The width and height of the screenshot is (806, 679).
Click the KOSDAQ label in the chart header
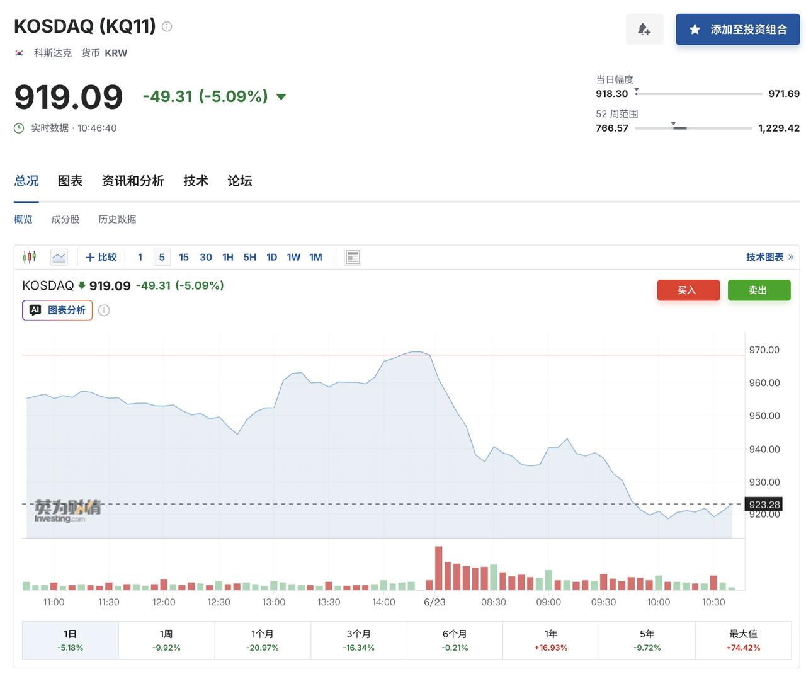(x=48, y=285)
